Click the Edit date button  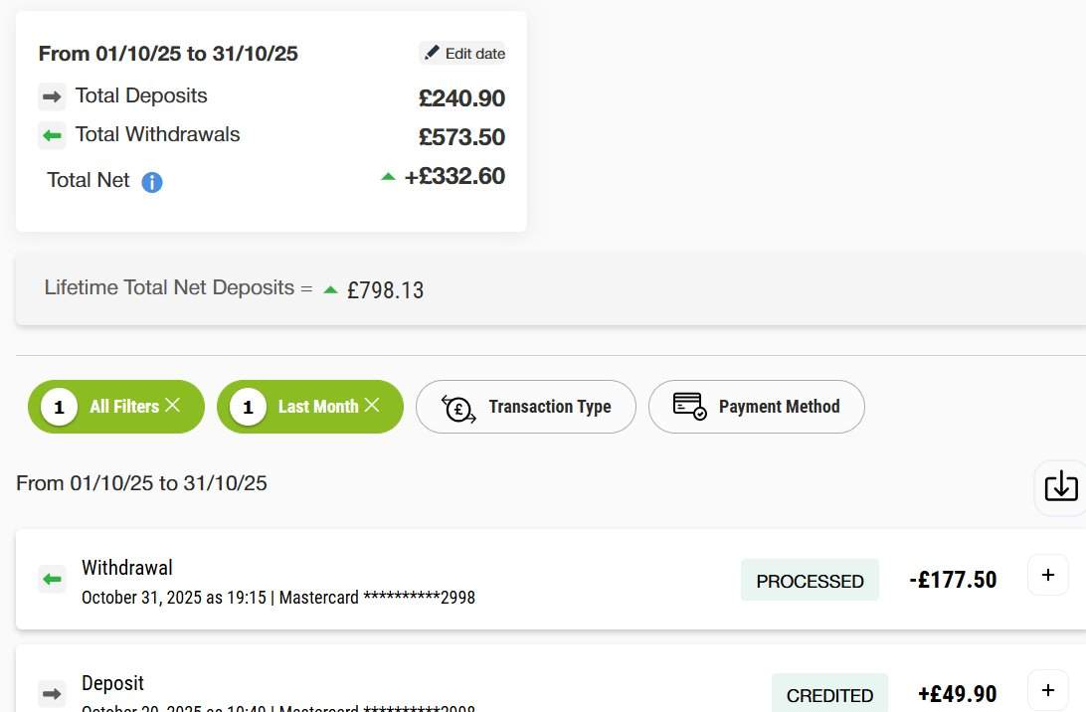tap(463, 53)
